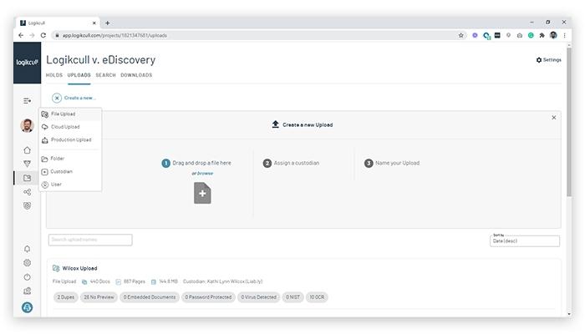Choose File Upload from the create menu
The image size is (585, 334).
[69, 114]
